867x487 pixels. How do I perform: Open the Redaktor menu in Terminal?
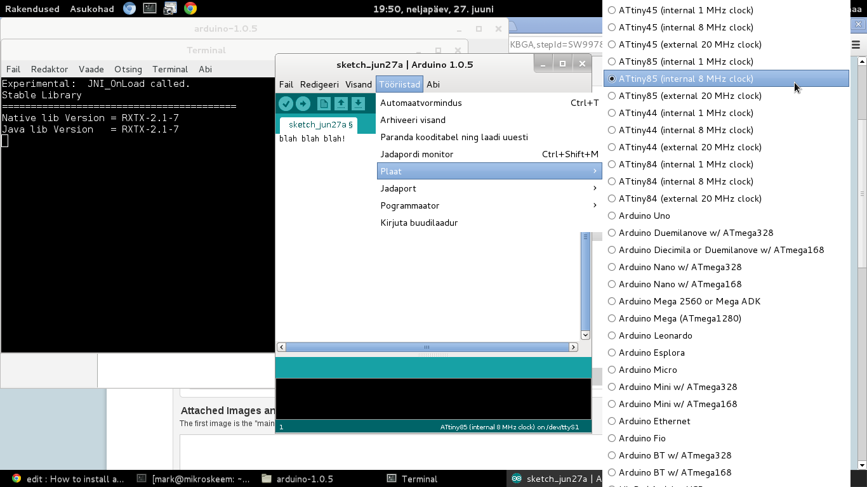pyautogui.click(x=49, y=69)
